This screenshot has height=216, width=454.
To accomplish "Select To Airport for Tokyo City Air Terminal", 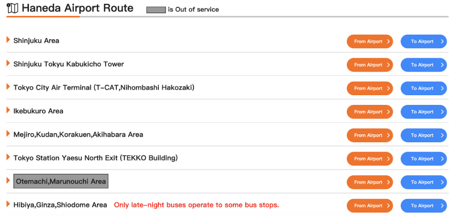I will point(423,88).
